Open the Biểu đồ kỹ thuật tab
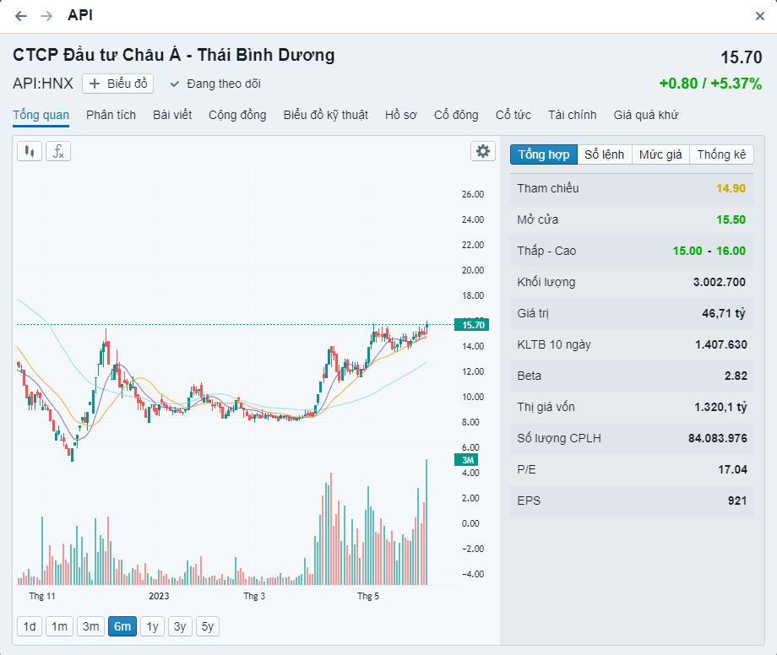 [325, 115]
